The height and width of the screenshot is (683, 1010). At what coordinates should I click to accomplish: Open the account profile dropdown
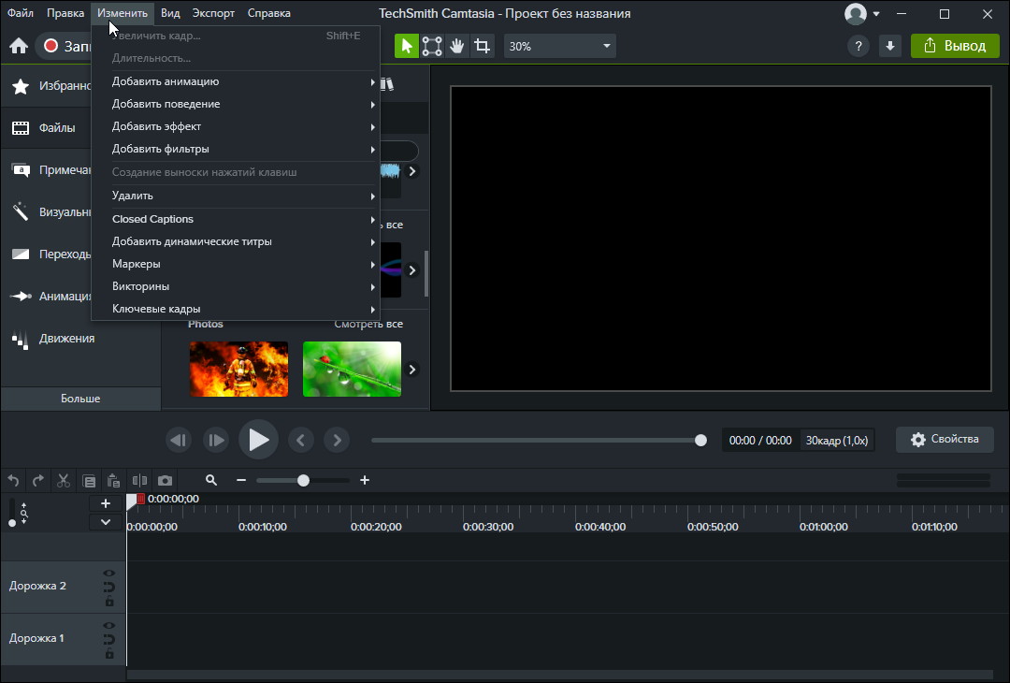[862, 13]
